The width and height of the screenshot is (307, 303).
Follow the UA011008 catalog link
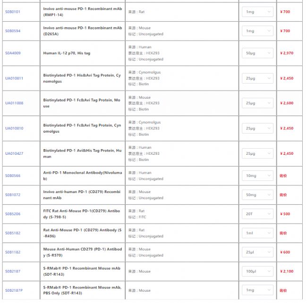click(14, 103)
